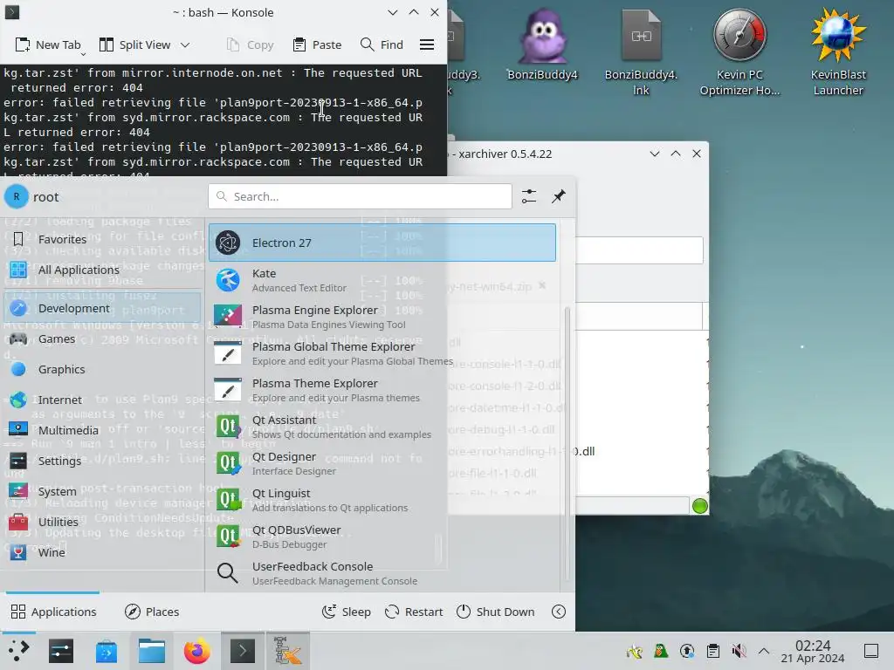Open BonziBuddy4 desktop icon
This screenshot has width=894, height=670.
click(542, 45)
